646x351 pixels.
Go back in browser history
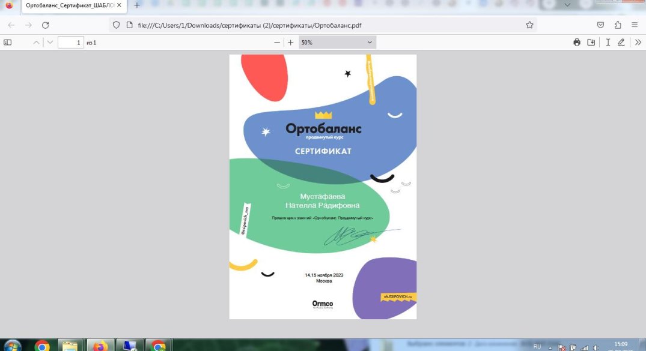point(11,25)
